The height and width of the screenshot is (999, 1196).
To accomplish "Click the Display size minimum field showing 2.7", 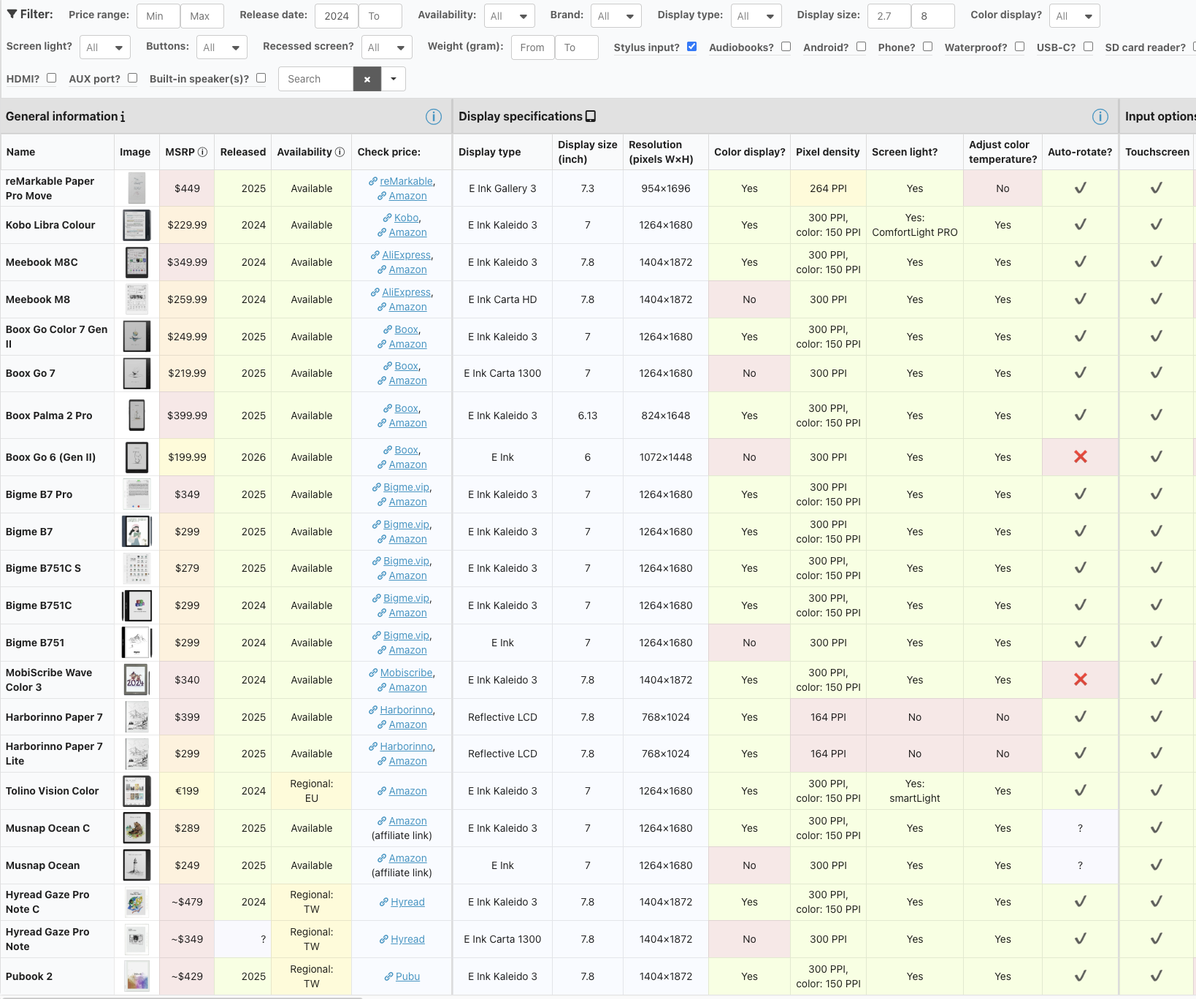I will (x=889, y=16).
